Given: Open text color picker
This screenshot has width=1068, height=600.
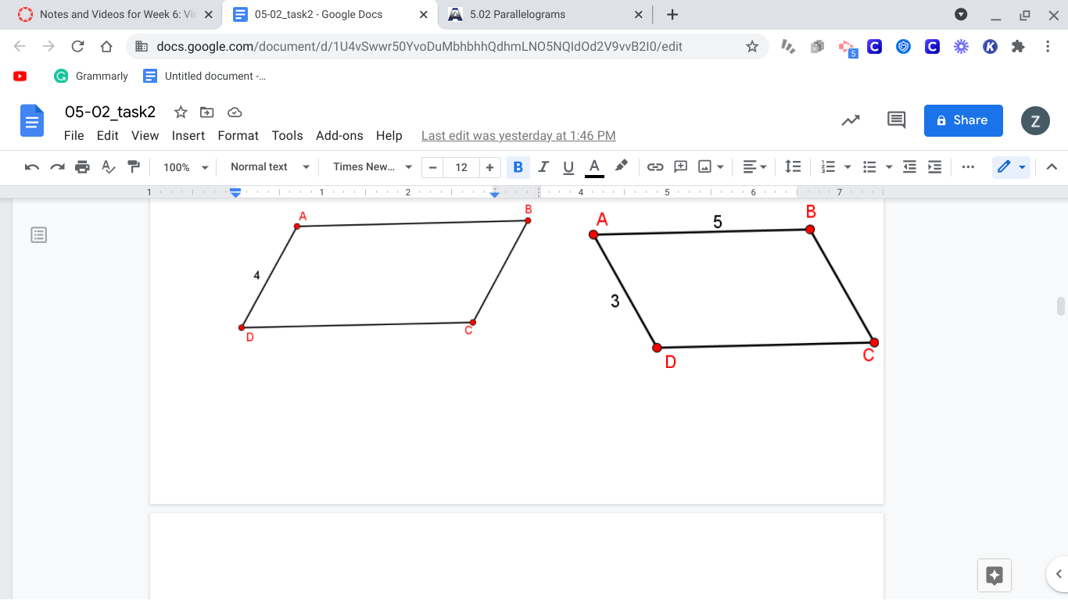Looking at the screenshot, I should tap(594, 166).
